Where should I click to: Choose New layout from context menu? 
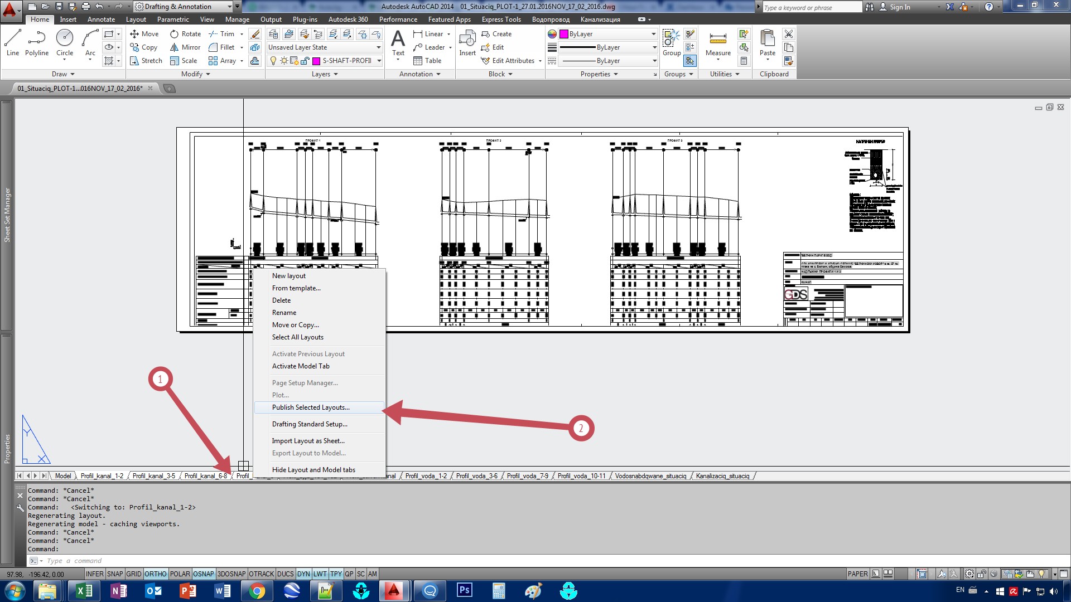point(319,276)
